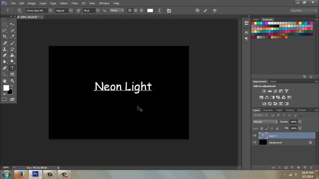Center align the text

(136, 10)
